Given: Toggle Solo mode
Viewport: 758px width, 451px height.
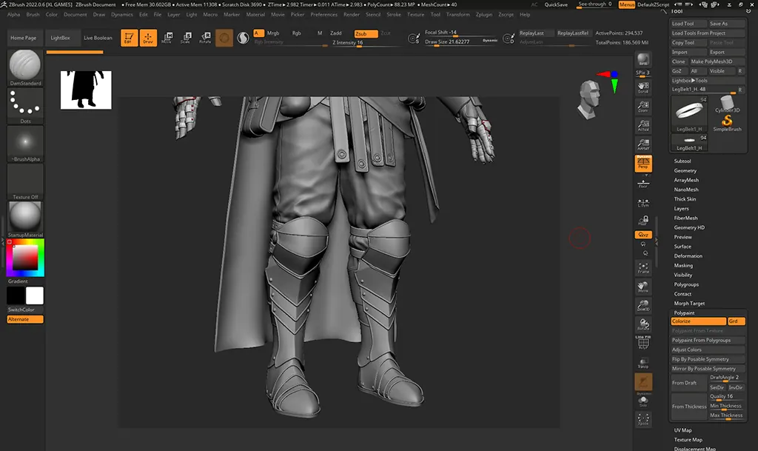Looking at the screenshot, I should (x=643, y=401).
